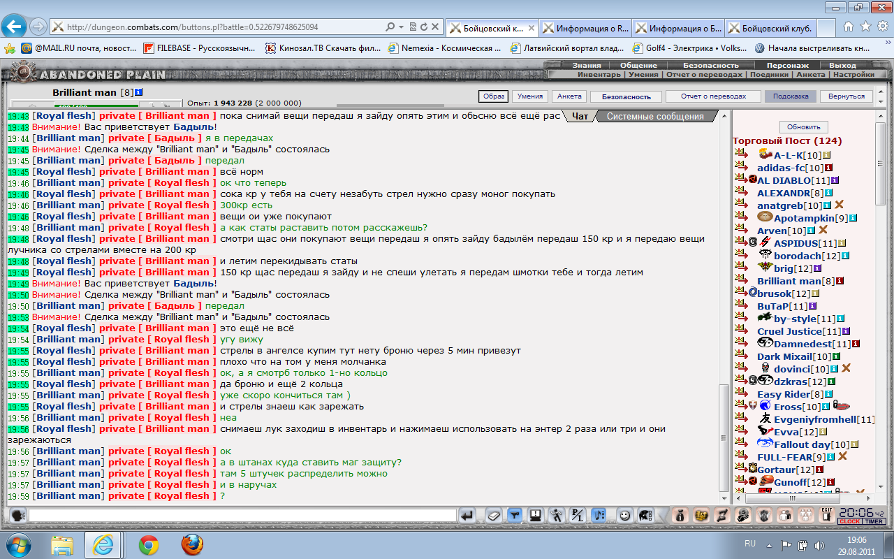
Task: Click player name Easy Rider in list
Action: click(x=785, y=394)
